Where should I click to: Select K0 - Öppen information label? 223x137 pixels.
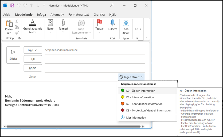(x=147, y=91)
